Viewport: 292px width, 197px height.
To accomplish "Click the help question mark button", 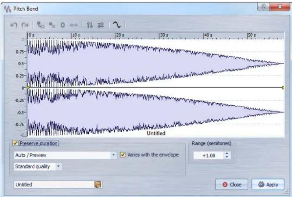I will pos(263,7).
